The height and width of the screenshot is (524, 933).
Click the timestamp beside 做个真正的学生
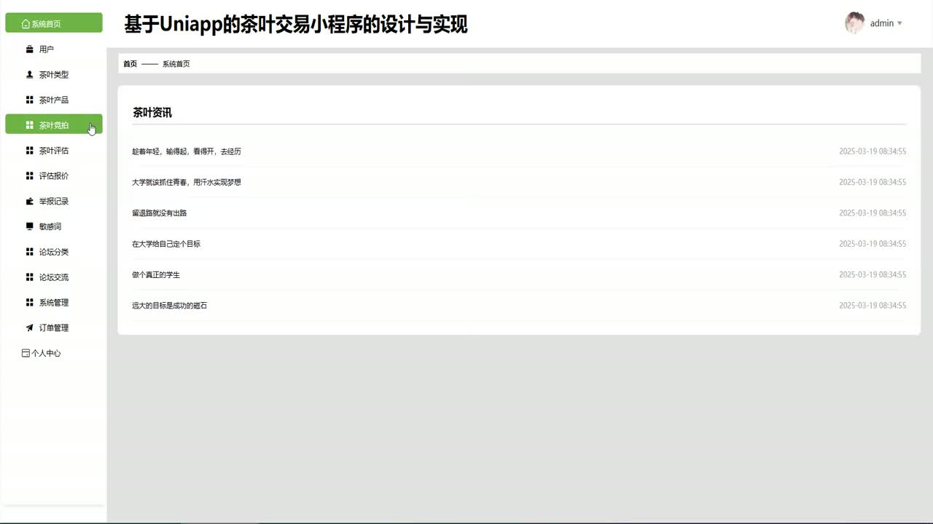pyautogui.click(x=873, y=275)
